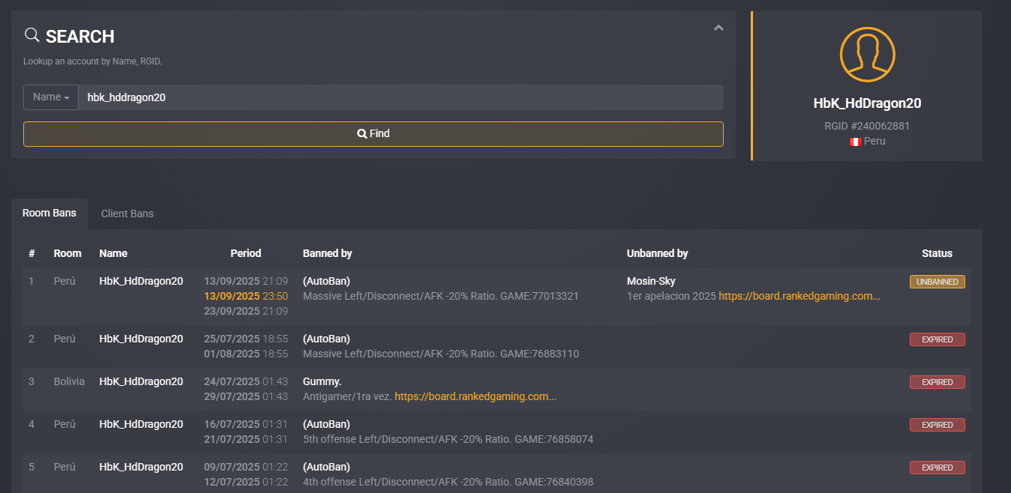Click EXPIRED badge for GAME:76840398 row
Image resolution: width=1011 pixels, height=493 pixels.
[x=937, y=468]
